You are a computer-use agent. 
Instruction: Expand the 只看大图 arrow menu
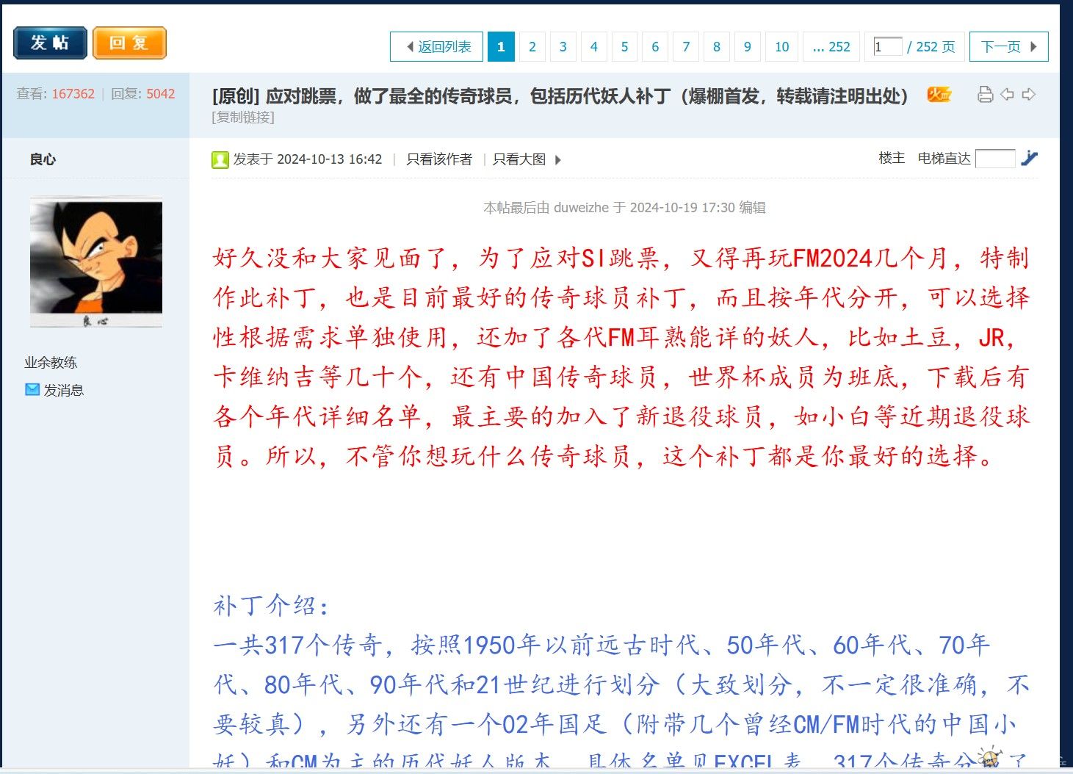point(557,159)
